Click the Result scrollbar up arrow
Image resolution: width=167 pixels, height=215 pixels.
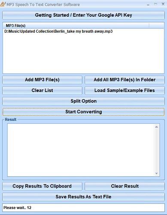(x=156, y=127)
